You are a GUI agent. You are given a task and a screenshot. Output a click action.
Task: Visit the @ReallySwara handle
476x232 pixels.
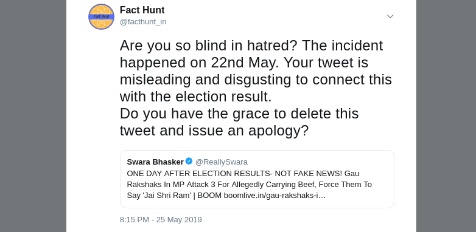[x=222, y=162]
